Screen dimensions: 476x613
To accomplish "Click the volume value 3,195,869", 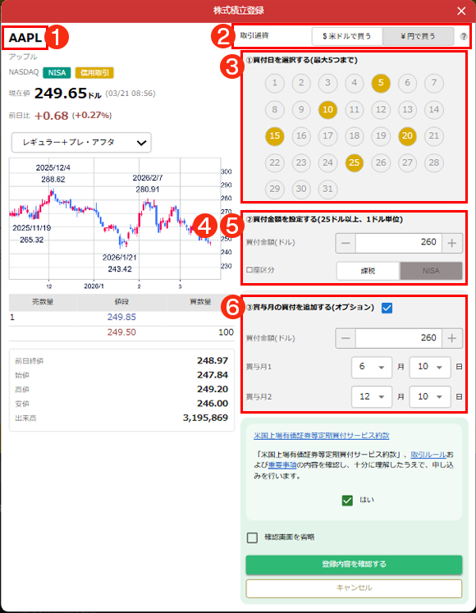I will click(x=205, y=418).
